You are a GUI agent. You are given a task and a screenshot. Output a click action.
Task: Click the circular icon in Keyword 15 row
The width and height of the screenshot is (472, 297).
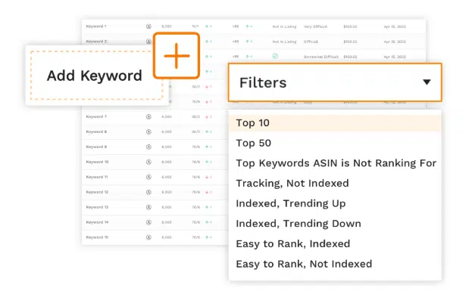coord(148,237)
